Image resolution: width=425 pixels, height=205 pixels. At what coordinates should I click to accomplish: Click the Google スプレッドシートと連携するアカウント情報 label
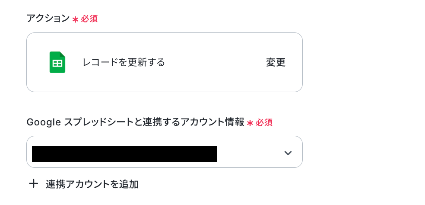[x=135, y=122]
